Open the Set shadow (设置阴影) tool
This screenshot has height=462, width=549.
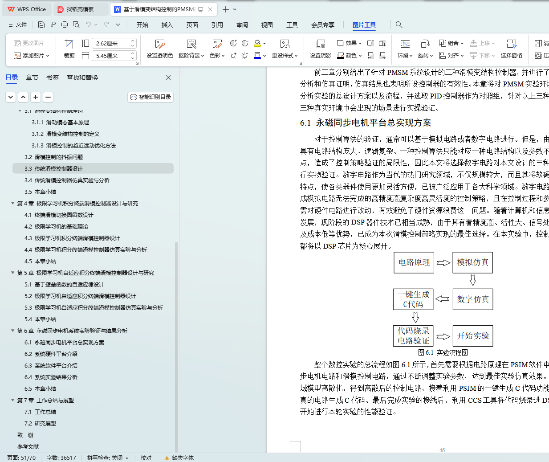(321, 49)
